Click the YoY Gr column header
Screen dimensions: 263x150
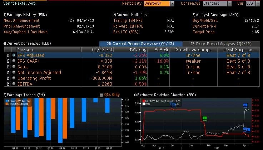[159, 49]
